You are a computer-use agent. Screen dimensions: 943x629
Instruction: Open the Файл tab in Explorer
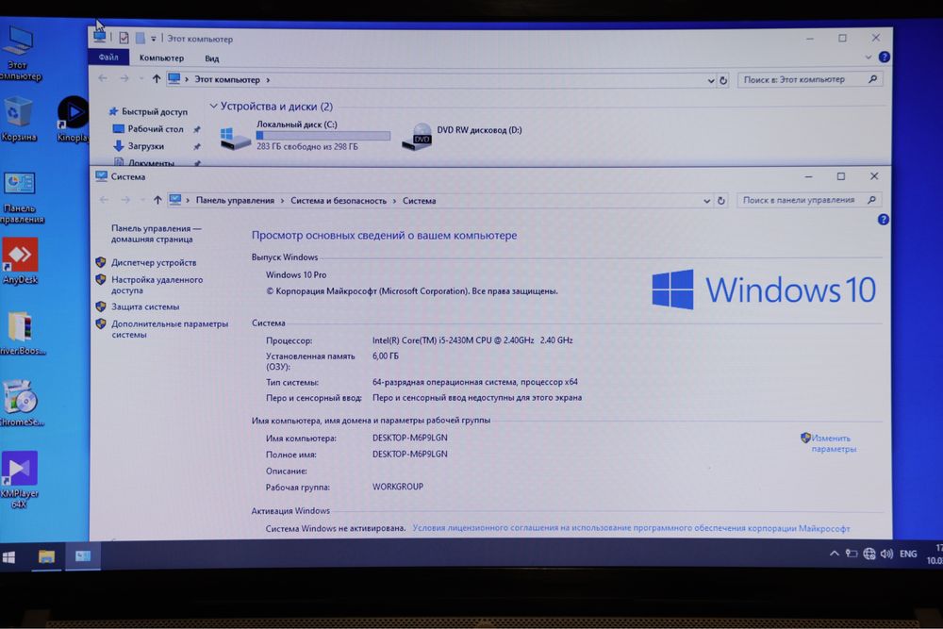[x=108, y=58]
